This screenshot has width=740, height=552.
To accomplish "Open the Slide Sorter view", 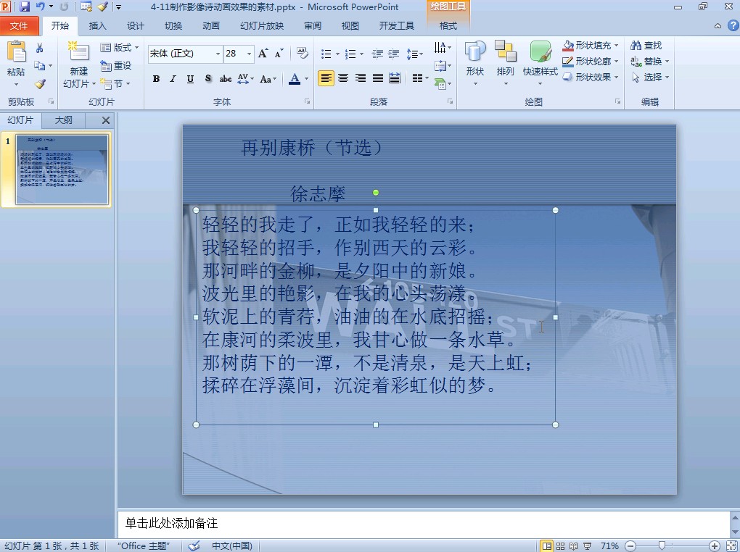I will 560,545.
